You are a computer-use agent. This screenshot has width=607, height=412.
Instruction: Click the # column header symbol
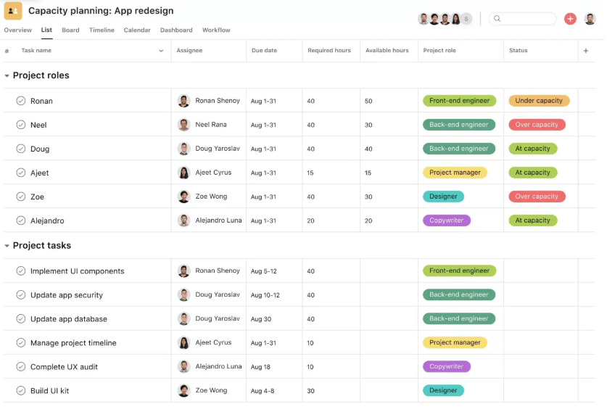(x=7, y=51)
